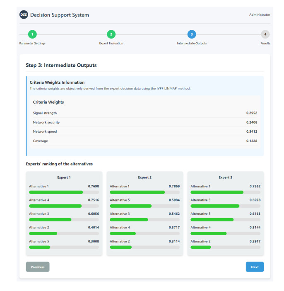Click Expert 1's Alternative 5 progress bar
Viewport: 284px width, 291px height.
pos(64,247)
